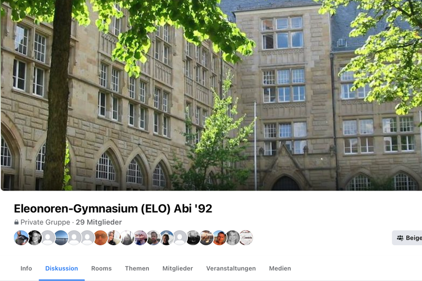The width and height of the screenshot is (422, 281).
Task: Open avatar of woman with long brown hair
Action: (114, 238)
